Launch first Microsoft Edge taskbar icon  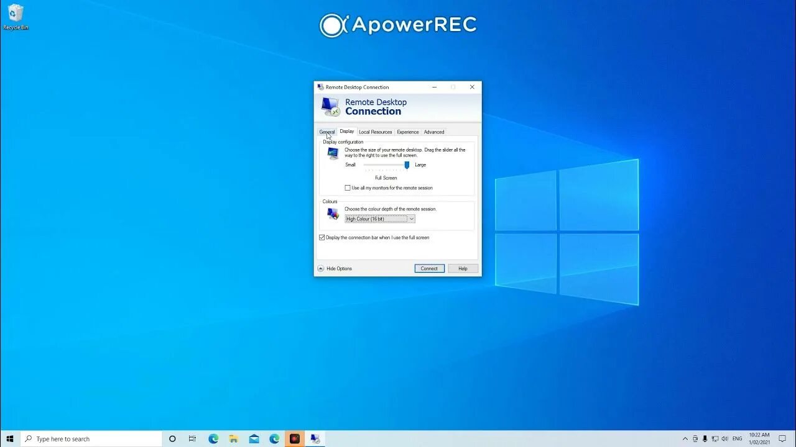click(213, 439)
